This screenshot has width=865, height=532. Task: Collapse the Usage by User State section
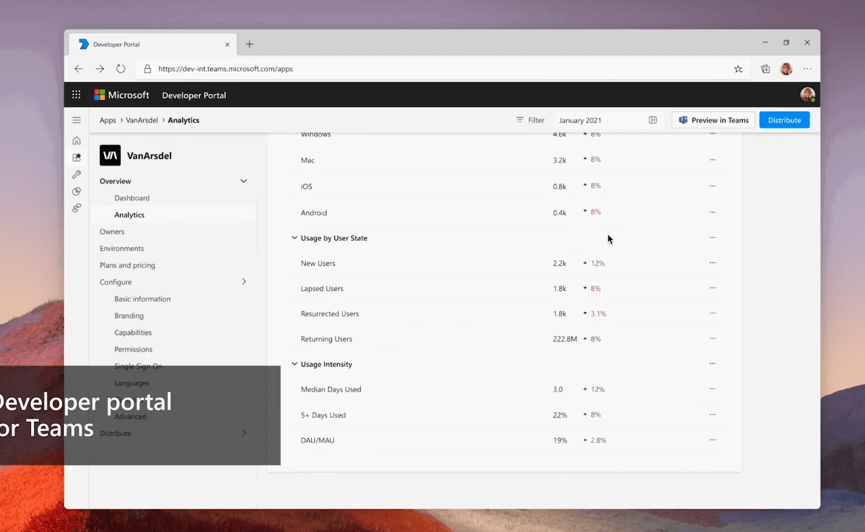tap(294, 238)
